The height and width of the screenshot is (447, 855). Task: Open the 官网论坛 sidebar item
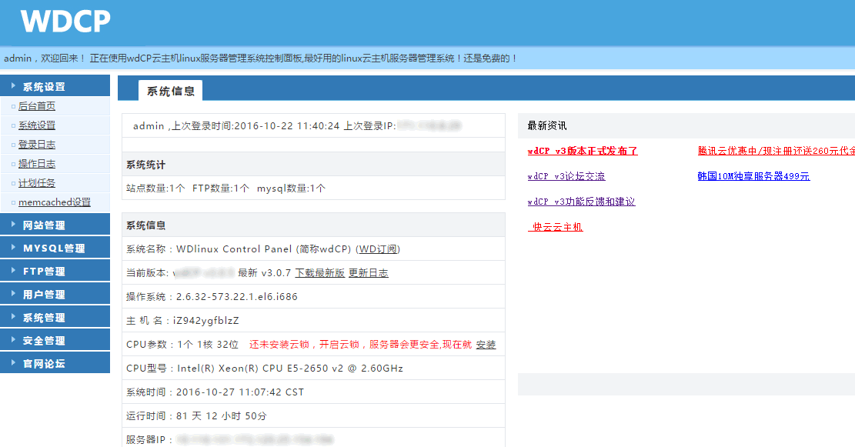tap(44, 364)
